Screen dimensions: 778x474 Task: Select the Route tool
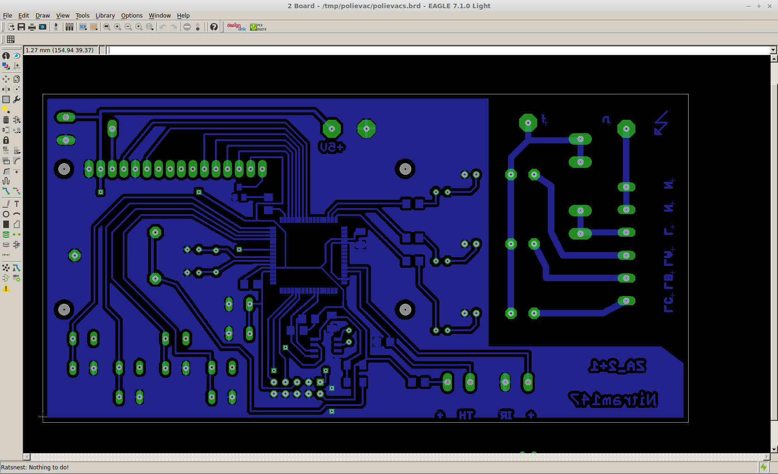(x=6, y=191)
